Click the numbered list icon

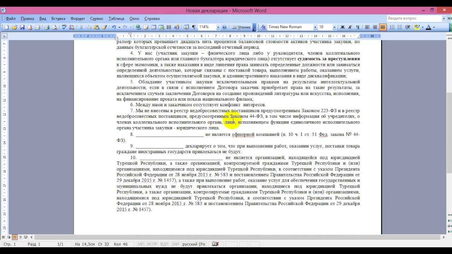tap(392, 27)
